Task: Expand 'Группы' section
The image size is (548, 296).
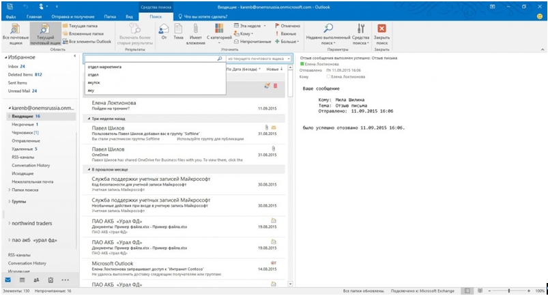Action: (x=10, y=202)
